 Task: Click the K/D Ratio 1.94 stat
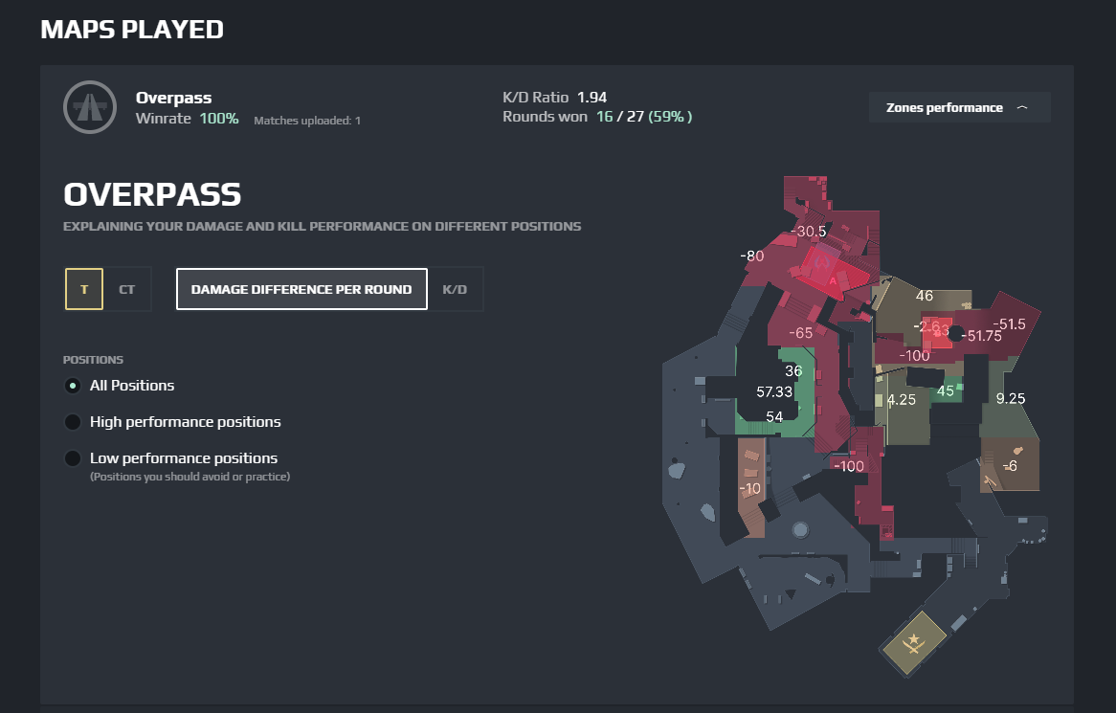[554, 98]
